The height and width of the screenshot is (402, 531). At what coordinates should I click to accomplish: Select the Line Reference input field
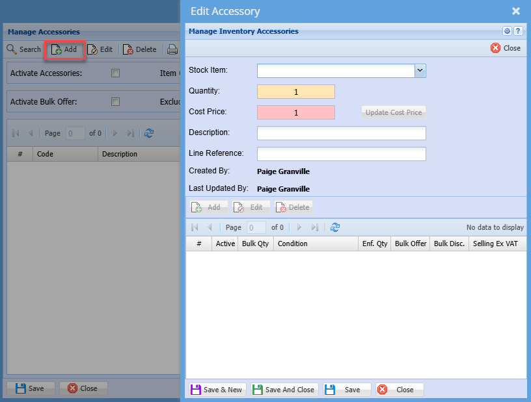[341, 154]
